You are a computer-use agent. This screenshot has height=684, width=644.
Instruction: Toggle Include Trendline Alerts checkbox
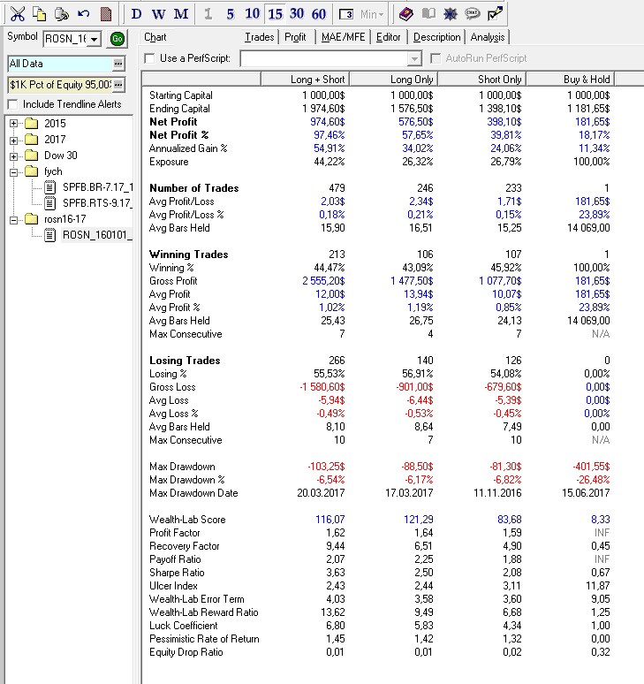(x=13, y=104)
